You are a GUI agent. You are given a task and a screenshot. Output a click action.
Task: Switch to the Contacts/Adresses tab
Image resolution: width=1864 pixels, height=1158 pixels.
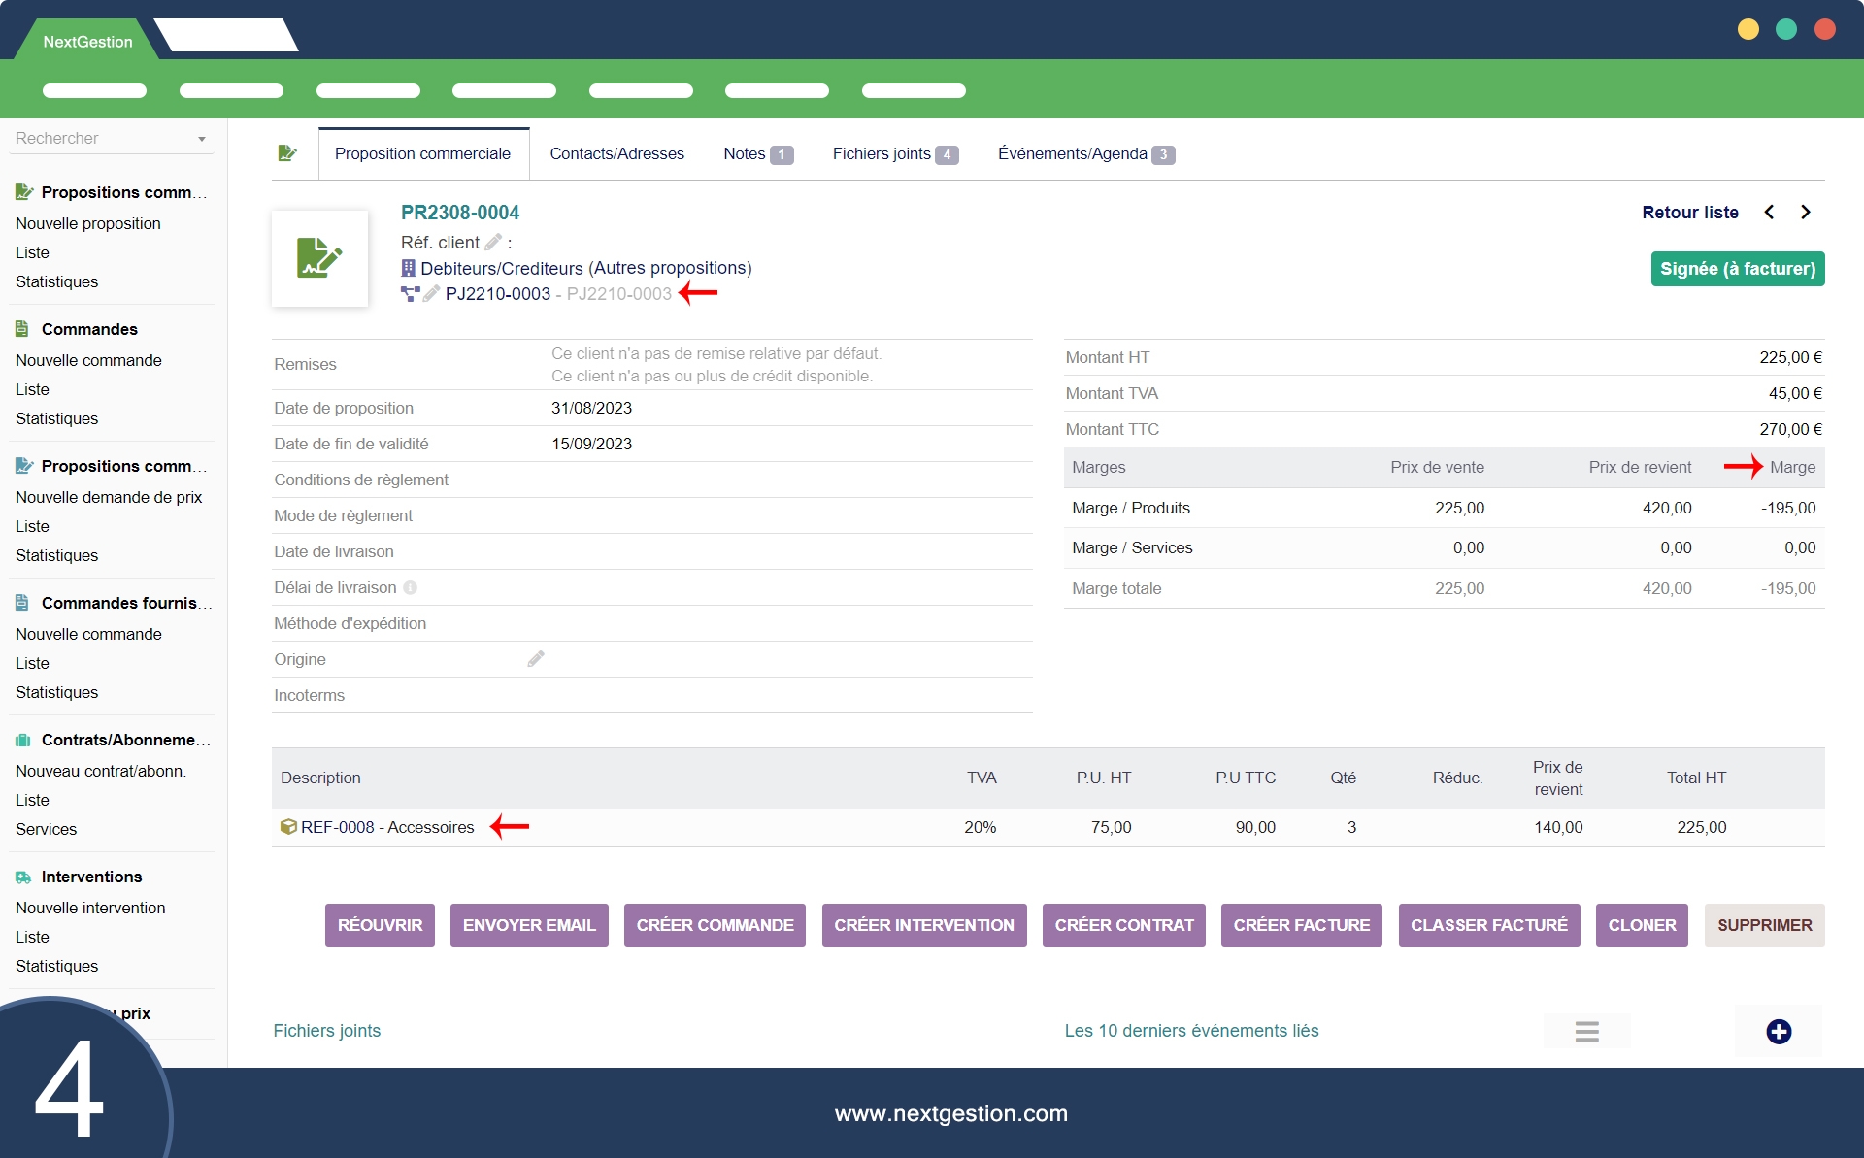click(x=616, y=153)
